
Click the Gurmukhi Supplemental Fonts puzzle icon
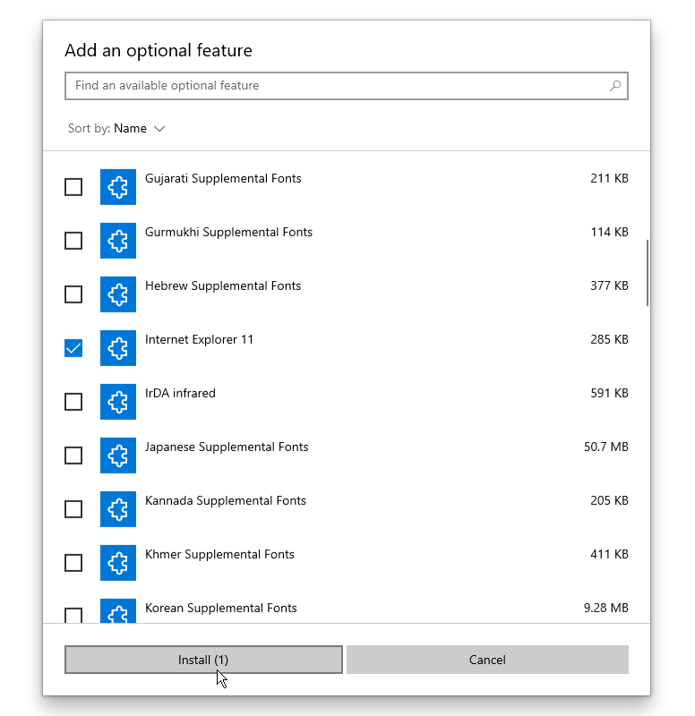click(118, 241)
